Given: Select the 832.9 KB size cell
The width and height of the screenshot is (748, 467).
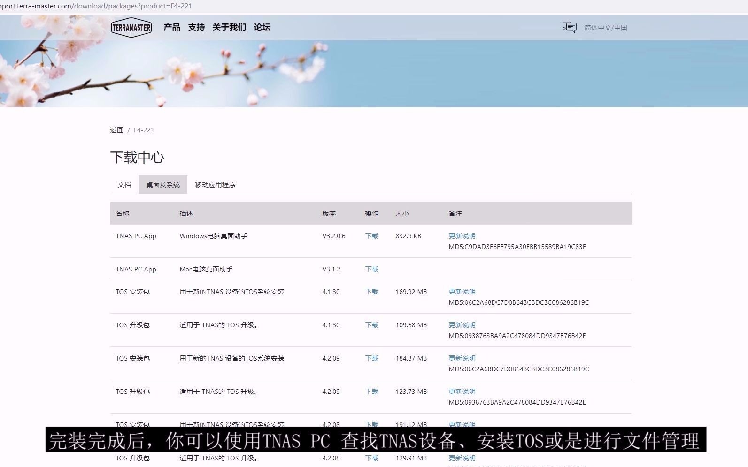Looking at the screenshot, I should point(409,236).
